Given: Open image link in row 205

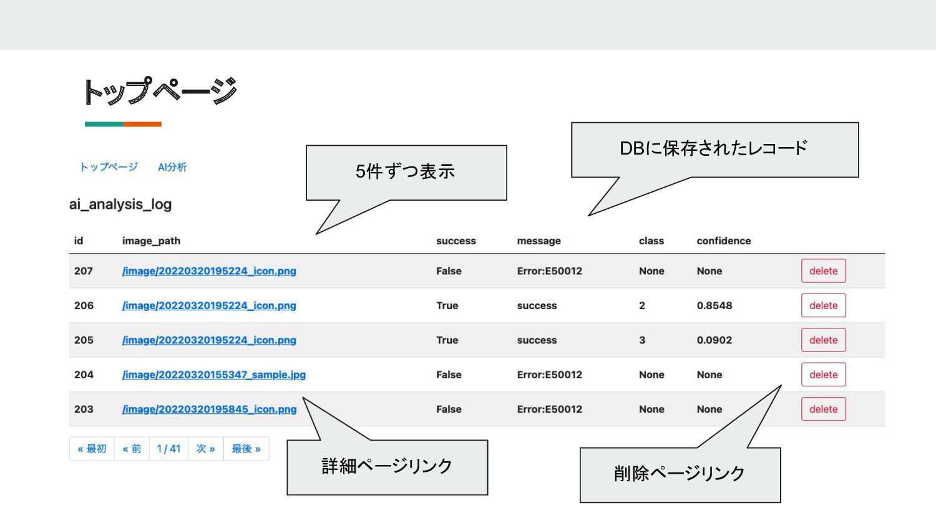Looking at the screenshot, I should [209, 340].
